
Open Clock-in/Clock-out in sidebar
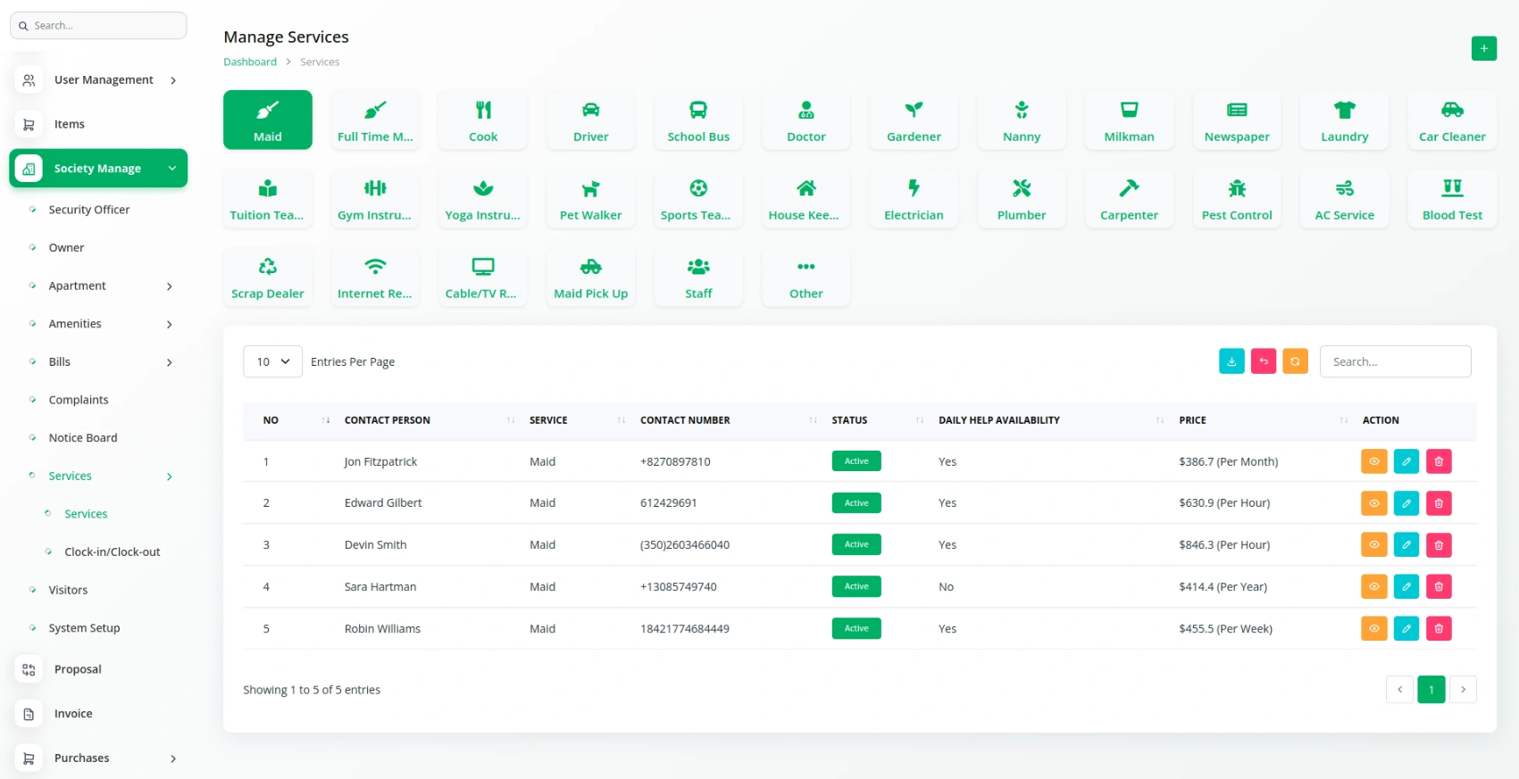pos(113,552)
